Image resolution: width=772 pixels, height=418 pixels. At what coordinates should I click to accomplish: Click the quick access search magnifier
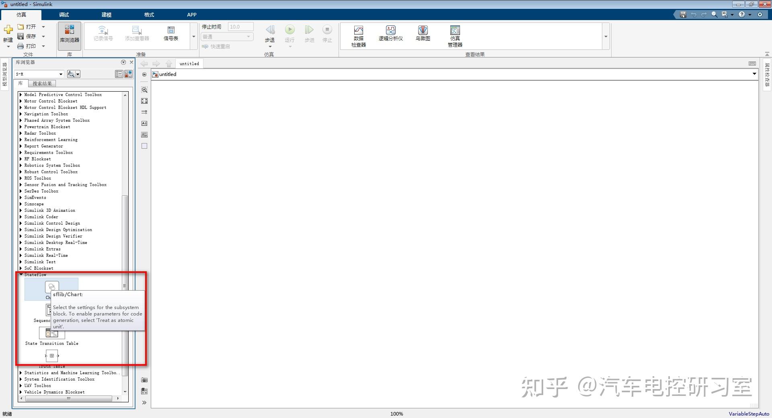tap(714, 14)
